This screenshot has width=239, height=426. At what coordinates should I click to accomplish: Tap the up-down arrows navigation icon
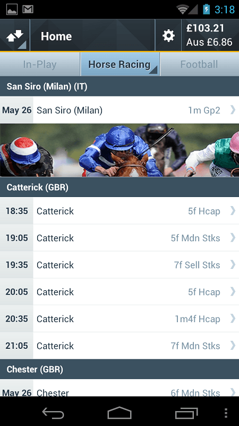pos(15,35)
